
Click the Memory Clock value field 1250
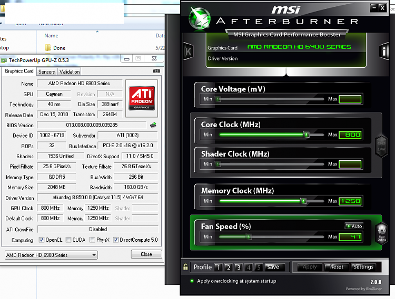pos(350,201)
